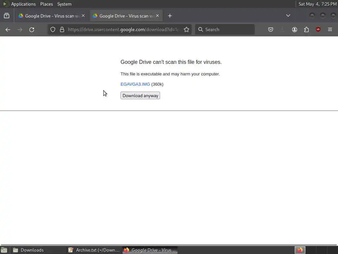Click the MATE logo icon

[6, 4]
